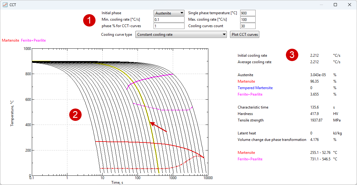
Task: Click the red circle marker number 3
Action: tap(292, 55)
